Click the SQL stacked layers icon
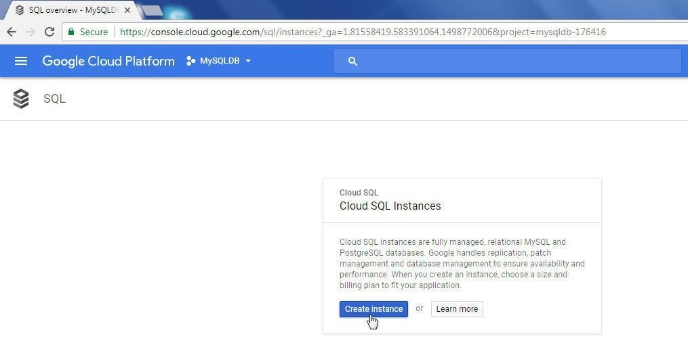Image resolution: width=688 pixels, height=349 pixels. (x=20, y=99)
